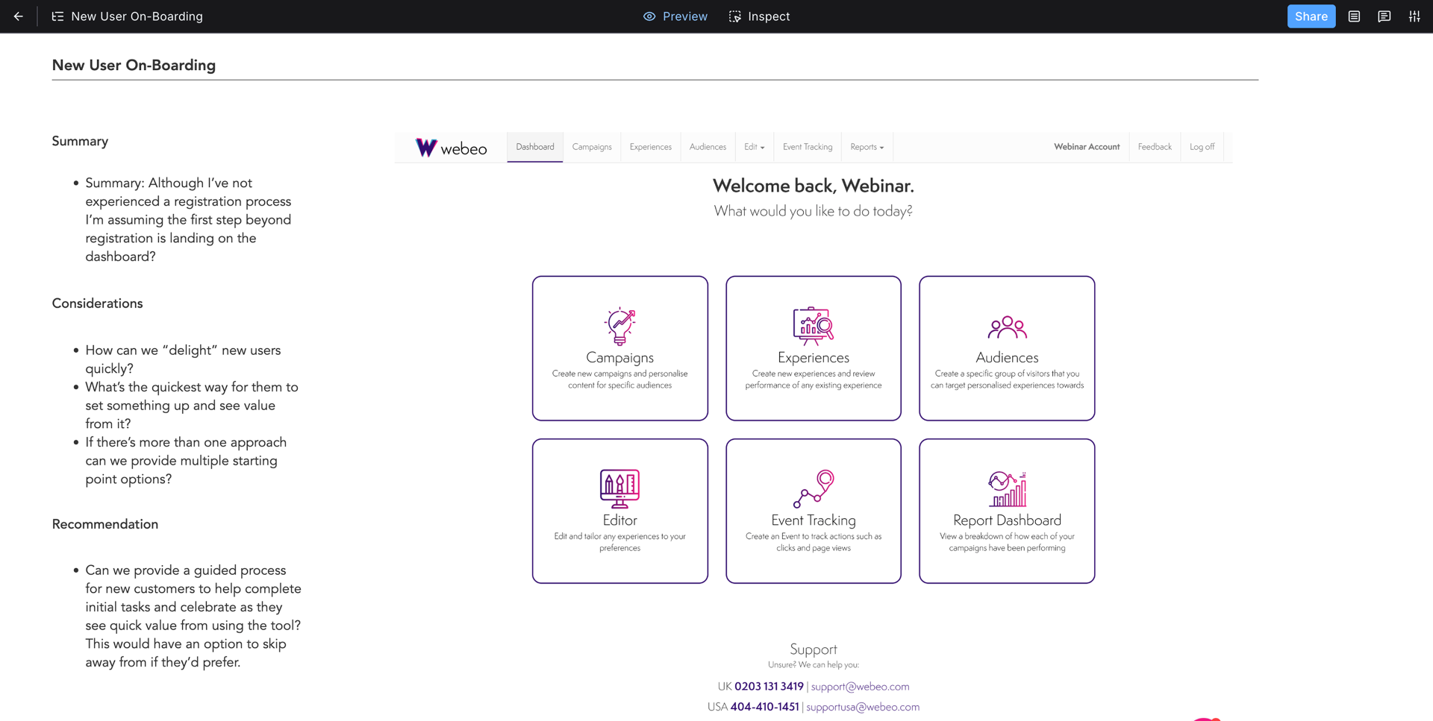Click the Report Dashboard card title
Image resolution: width=1433 pixels, height=721 pixels.
(1007, 520)
